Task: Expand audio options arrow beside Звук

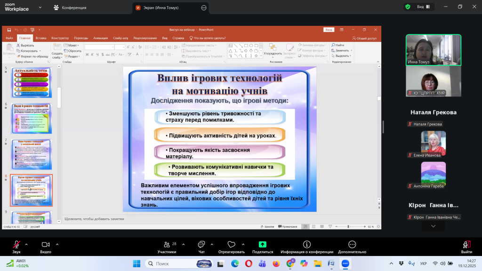Action: [26, 244]
